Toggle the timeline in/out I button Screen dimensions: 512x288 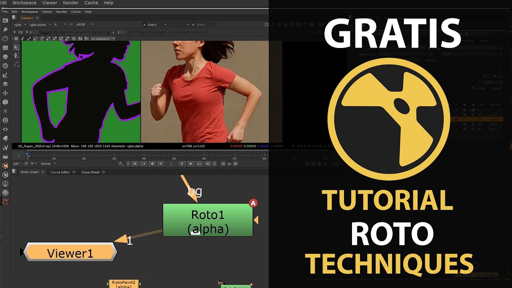(128, 164)
